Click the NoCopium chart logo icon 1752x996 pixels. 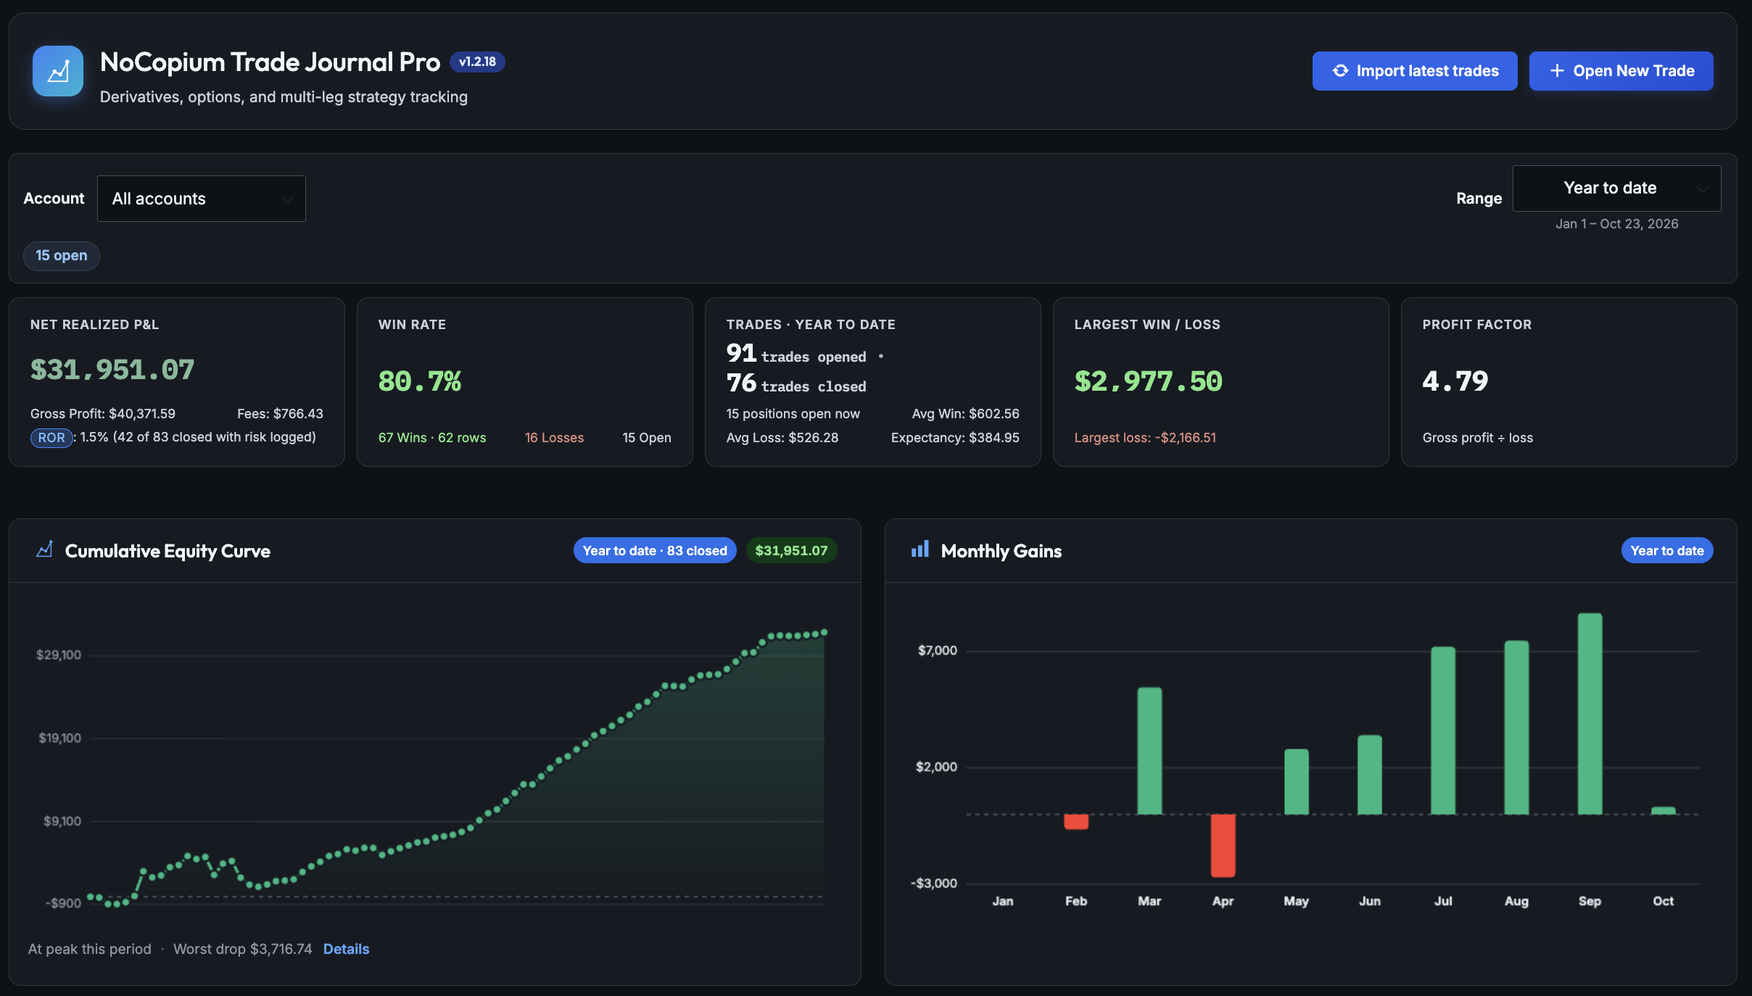(x=58, y=71)
